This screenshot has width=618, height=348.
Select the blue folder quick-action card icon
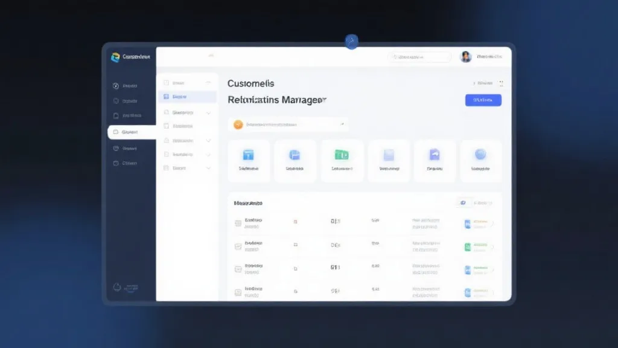[x=249, y=156]
